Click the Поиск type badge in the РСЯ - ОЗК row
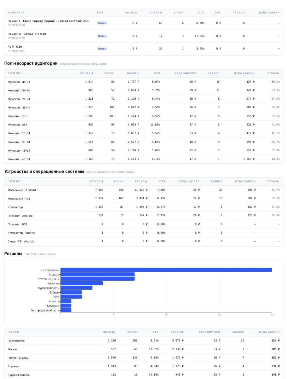287x379 pixels. tap(102, 49)
